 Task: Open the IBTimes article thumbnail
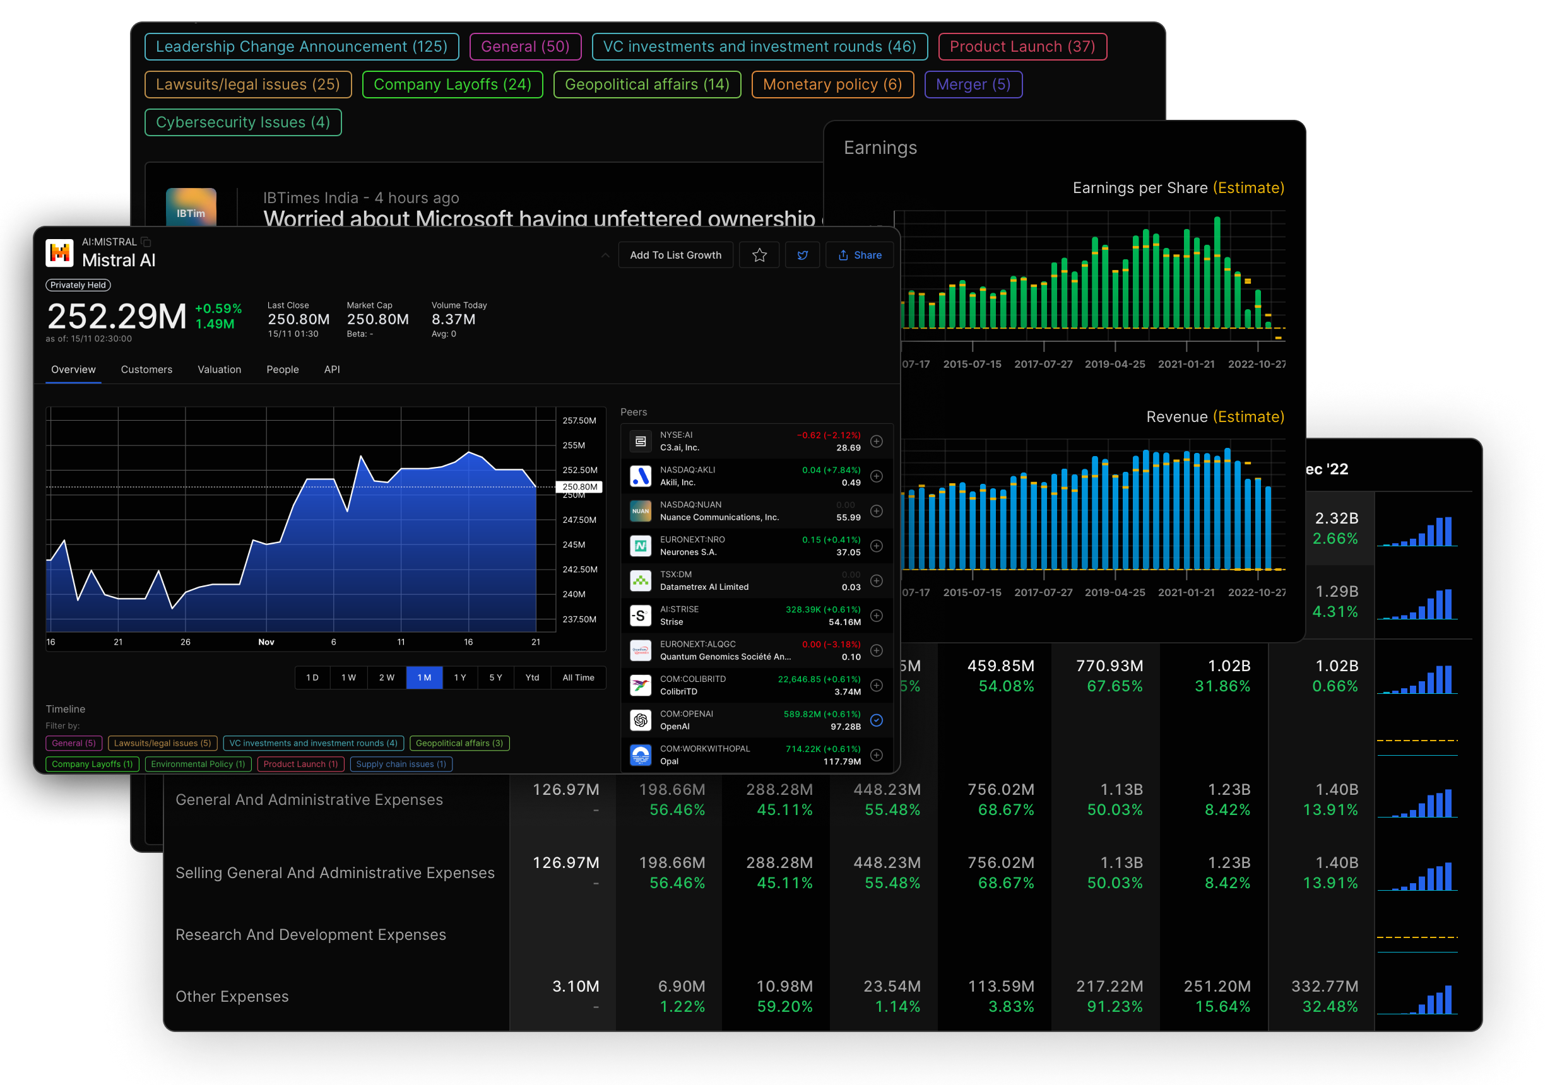pos(191,207)
